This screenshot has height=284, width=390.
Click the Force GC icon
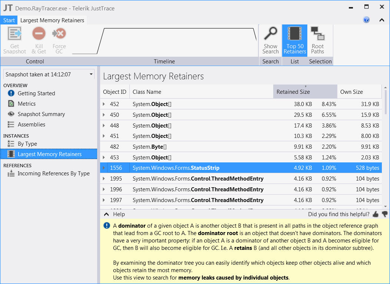[59, 34]
